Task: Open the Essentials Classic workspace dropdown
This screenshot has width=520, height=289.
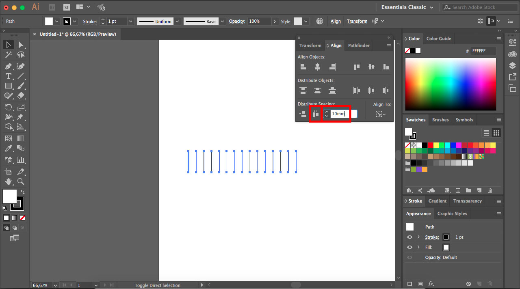Action: (407, 7)
